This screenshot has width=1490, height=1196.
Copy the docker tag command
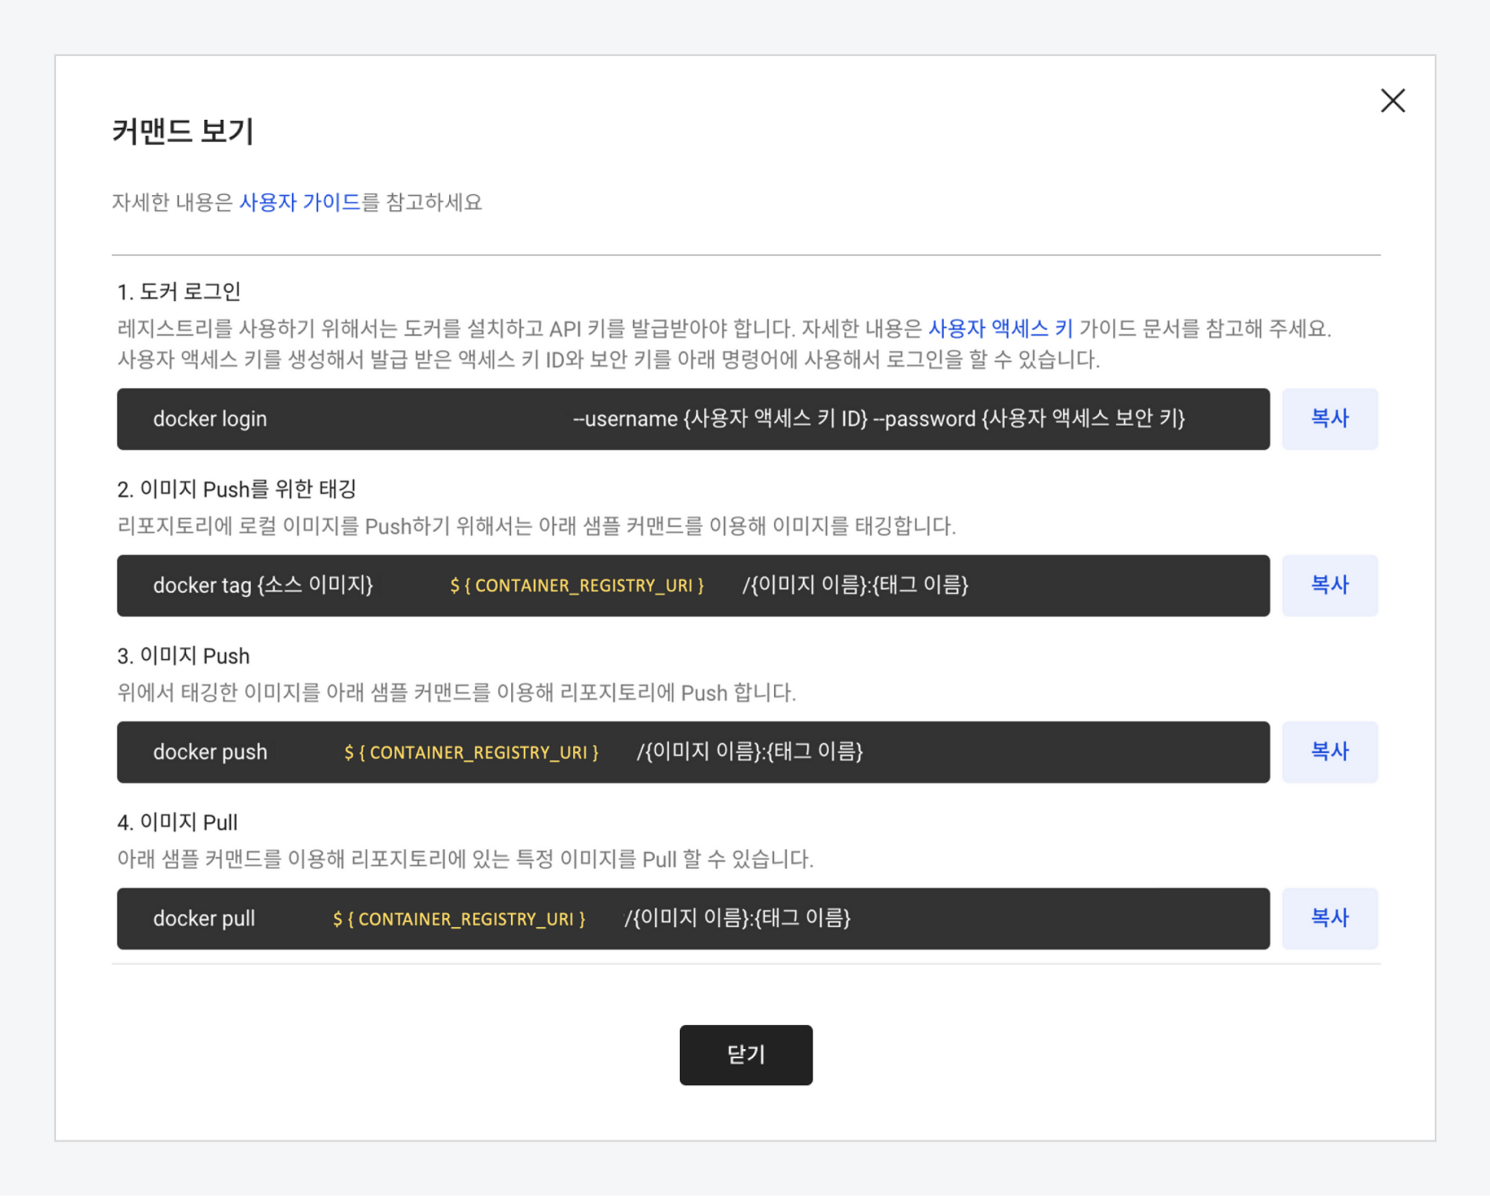1329,585
